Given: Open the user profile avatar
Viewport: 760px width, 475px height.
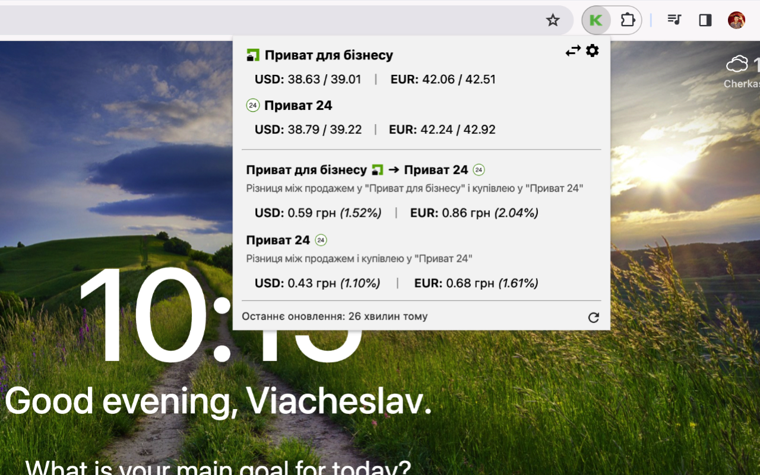Looking at the screenshot, I should 736,20.
